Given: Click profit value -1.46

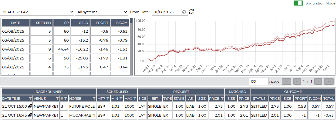Looking at the screenshot, I should (x=100, y=49).
